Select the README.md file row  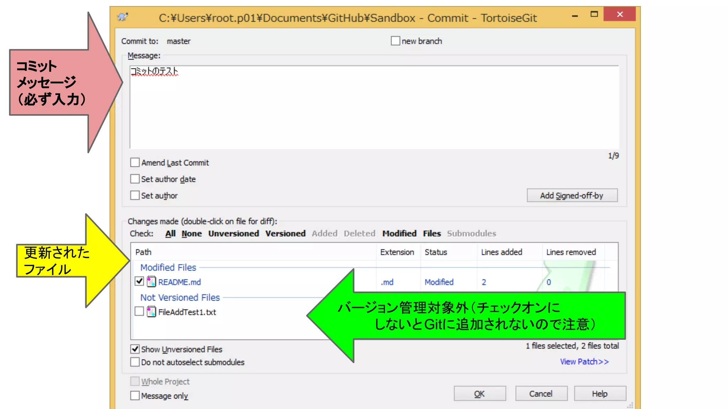coord(179,282)
